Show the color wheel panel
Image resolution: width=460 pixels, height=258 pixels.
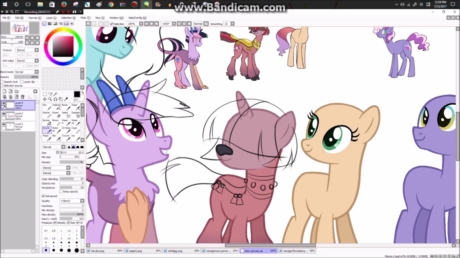(x=44, y=24)
